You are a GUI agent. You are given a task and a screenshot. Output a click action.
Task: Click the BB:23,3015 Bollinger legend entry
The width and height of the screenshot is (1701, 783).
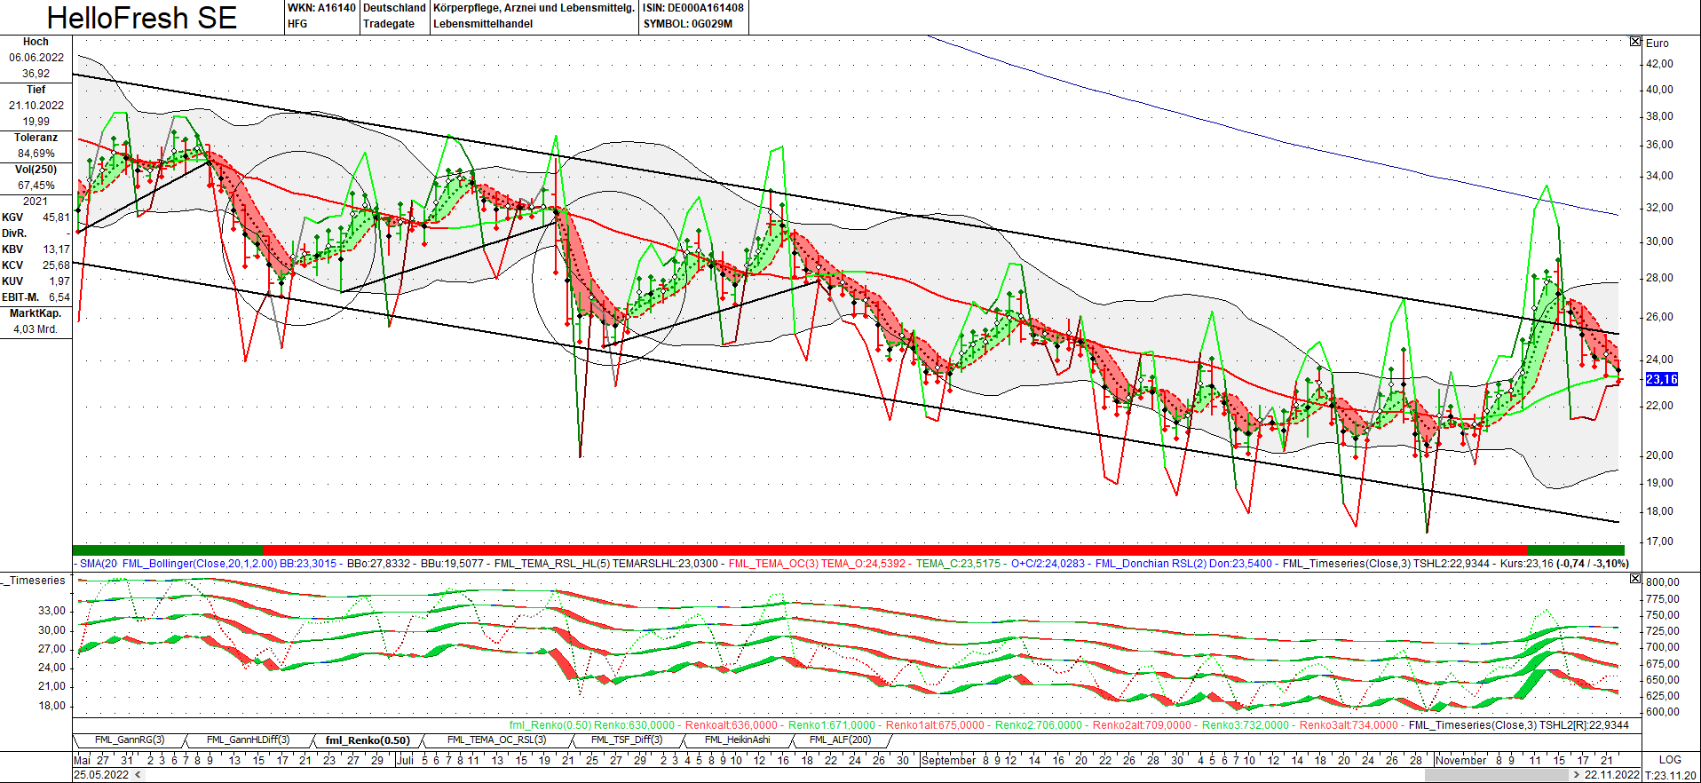[308, 564]
